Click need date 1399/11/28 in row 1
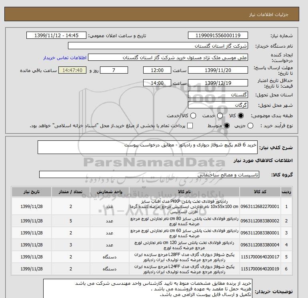 coord(32,206)
